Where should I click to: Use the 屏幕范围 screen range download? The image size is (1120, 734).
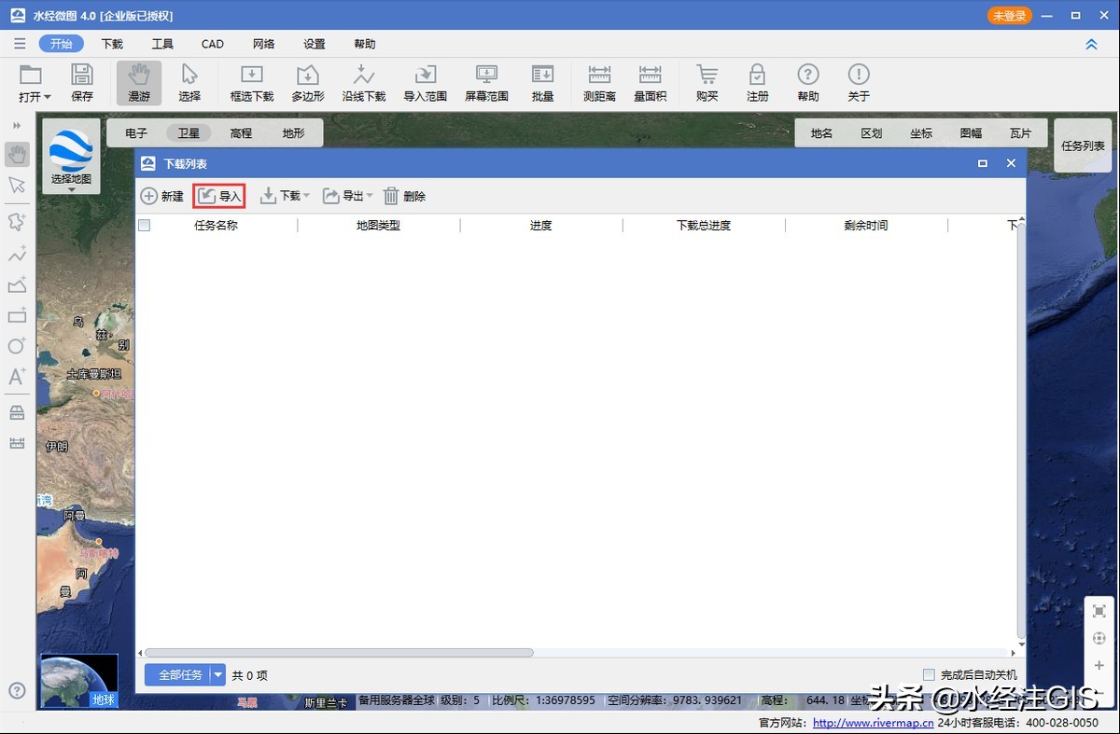click(486, 83)
